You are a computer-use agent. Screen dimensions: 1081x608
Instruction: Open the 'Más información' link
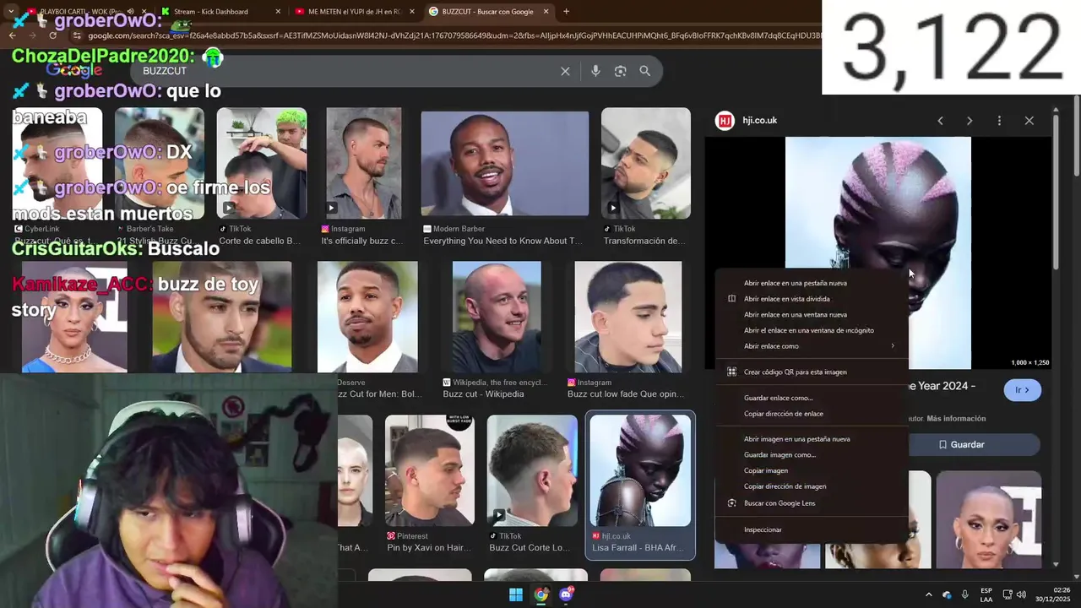pyautogui.click(x=956, y=419)
